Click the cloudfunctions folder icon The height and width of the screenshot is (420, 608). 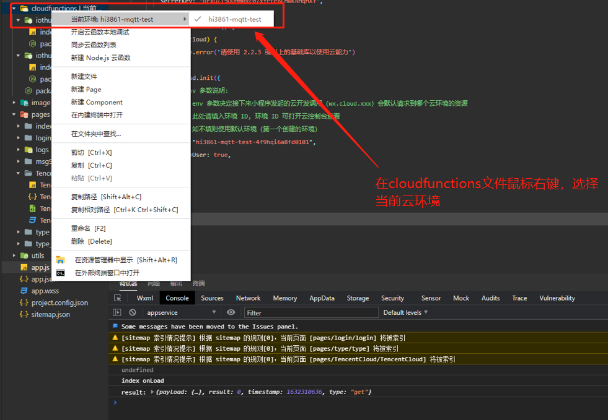(x=24, y=9)
